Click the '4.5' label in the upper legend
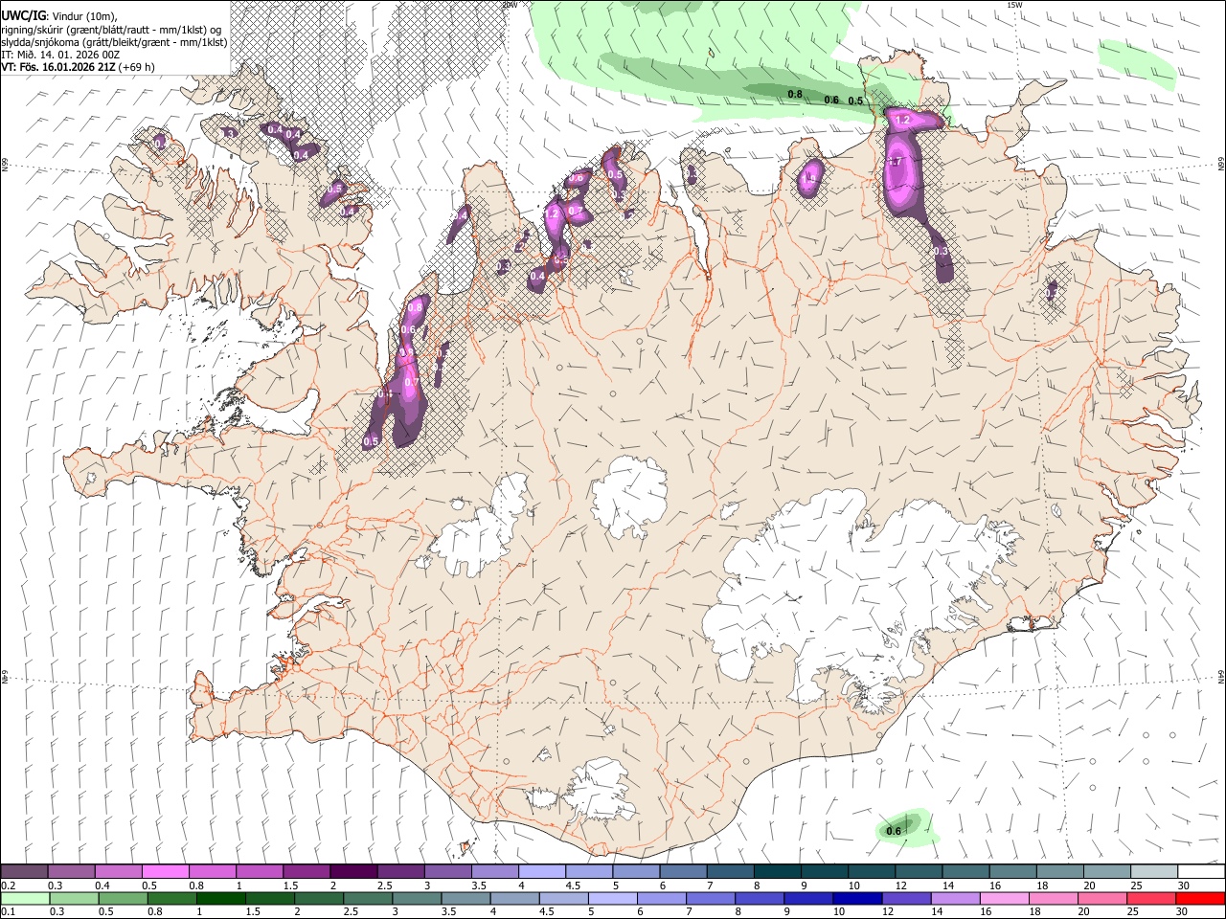This screenshot has height=919, width=1226. pyautogui.click(x=572, y=885)
